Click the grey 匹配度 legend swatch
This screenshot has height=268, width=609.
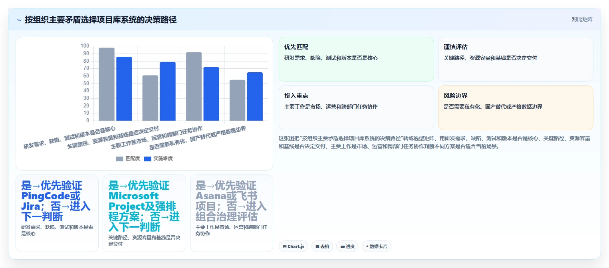point(120,159)
